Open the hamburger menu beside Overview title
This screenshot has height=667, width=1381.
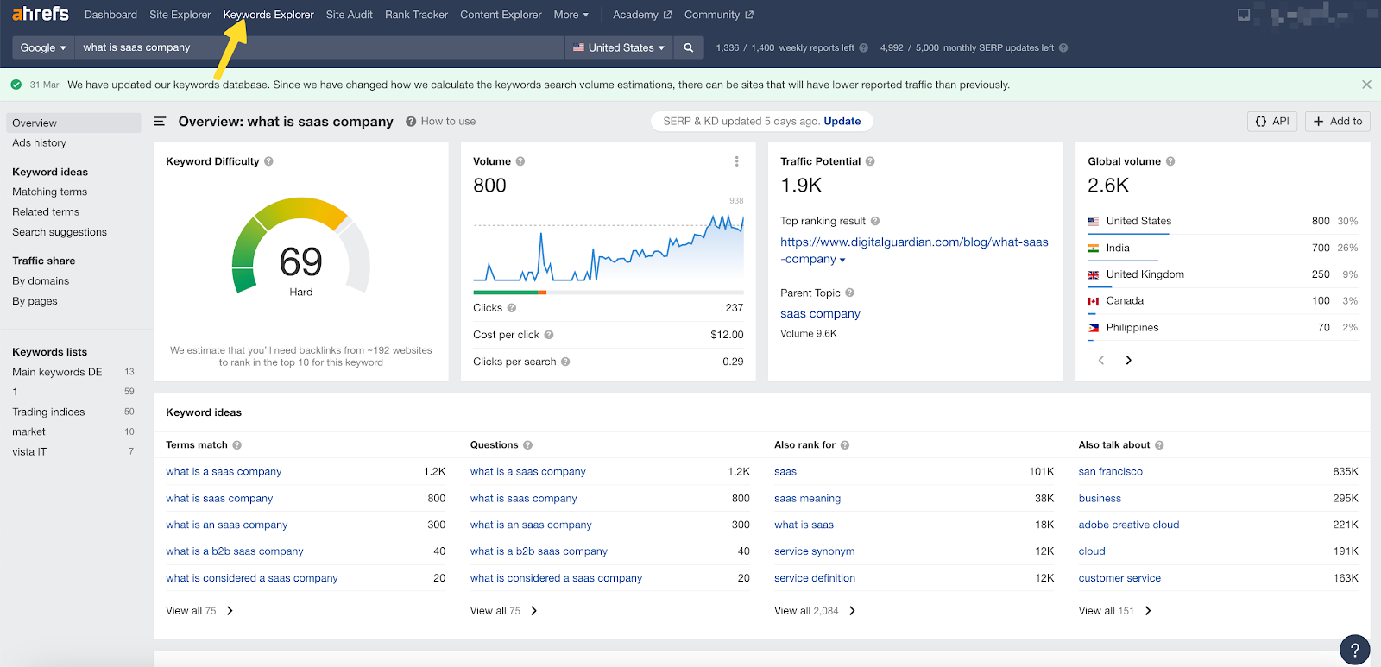tap(160, 122)
